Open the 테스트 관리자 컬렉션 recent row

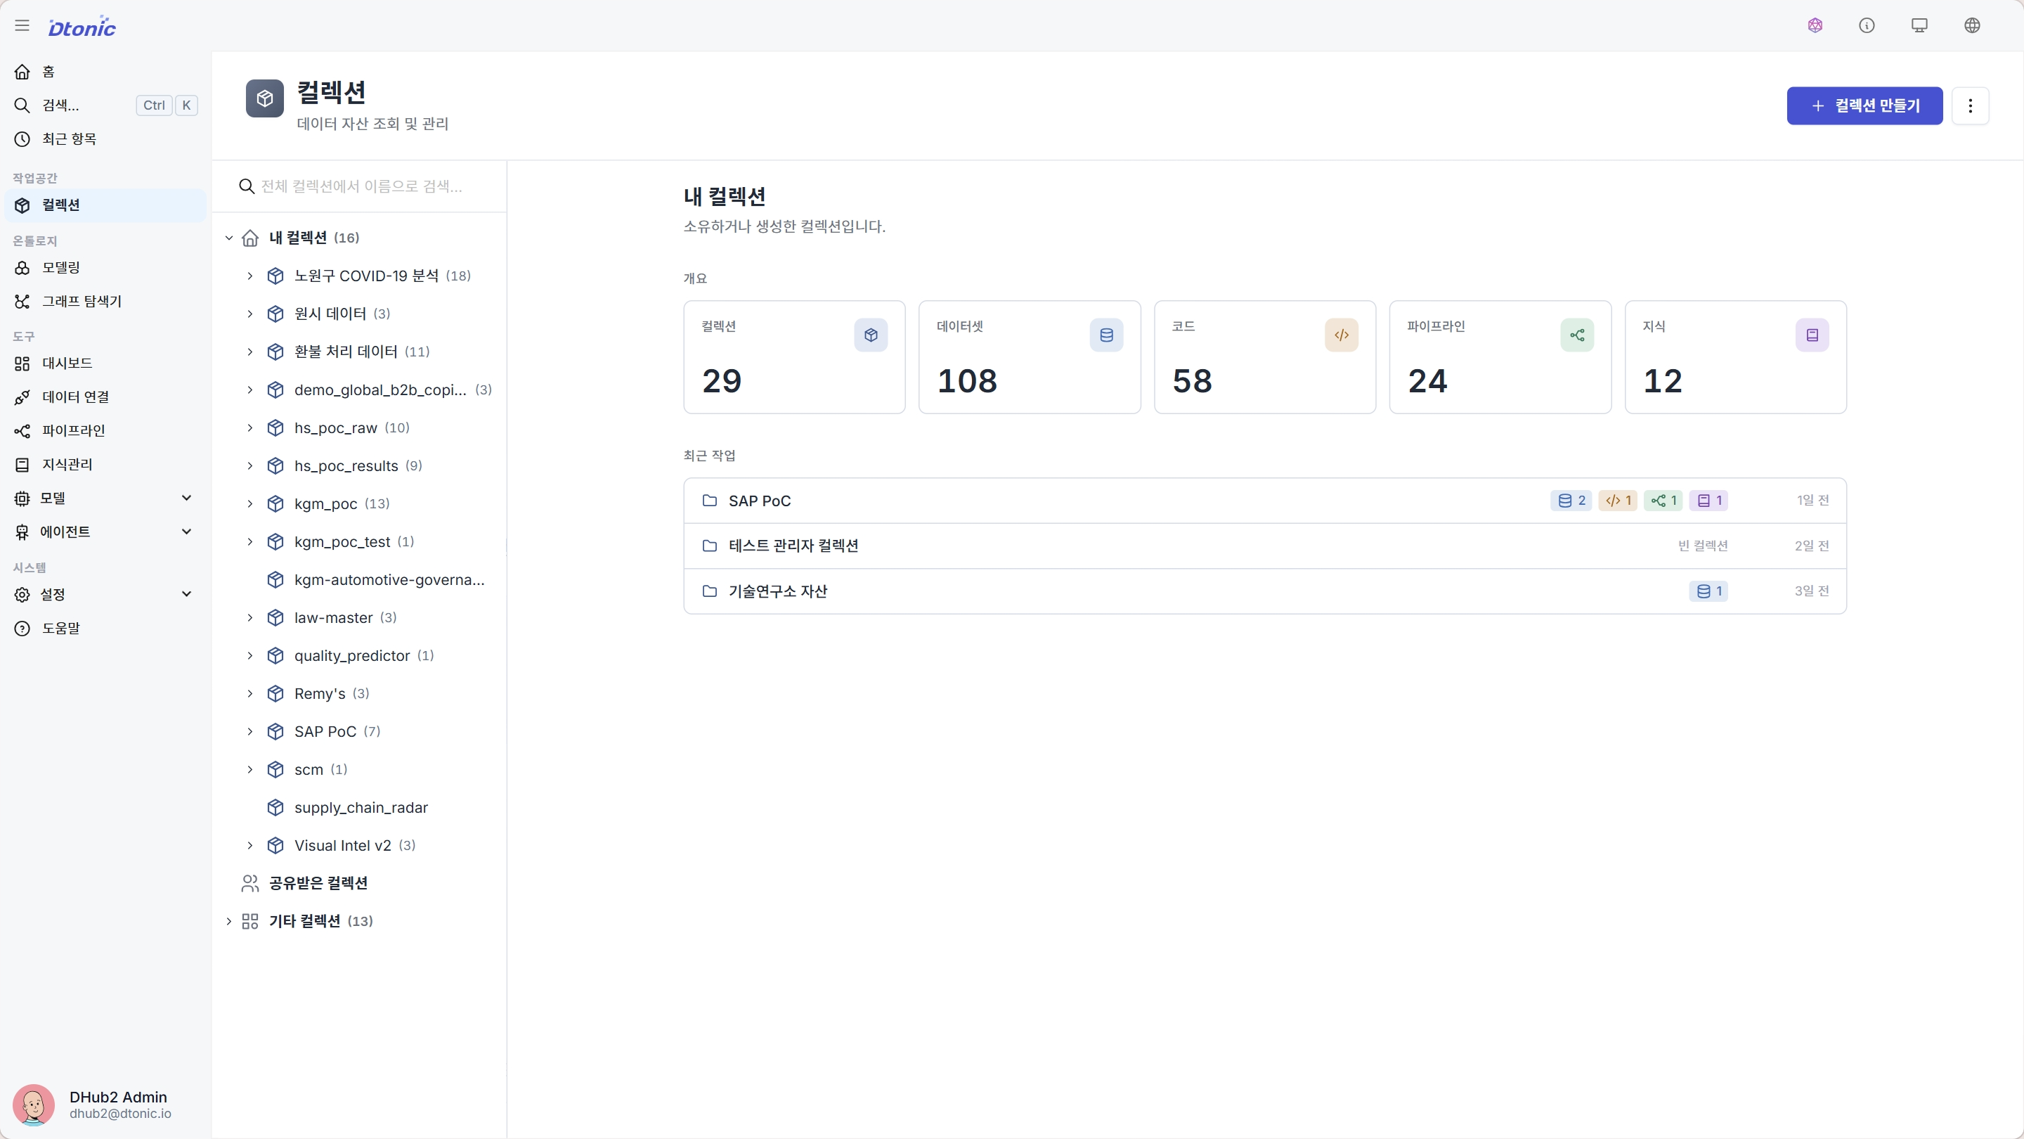pos(1264,546)
